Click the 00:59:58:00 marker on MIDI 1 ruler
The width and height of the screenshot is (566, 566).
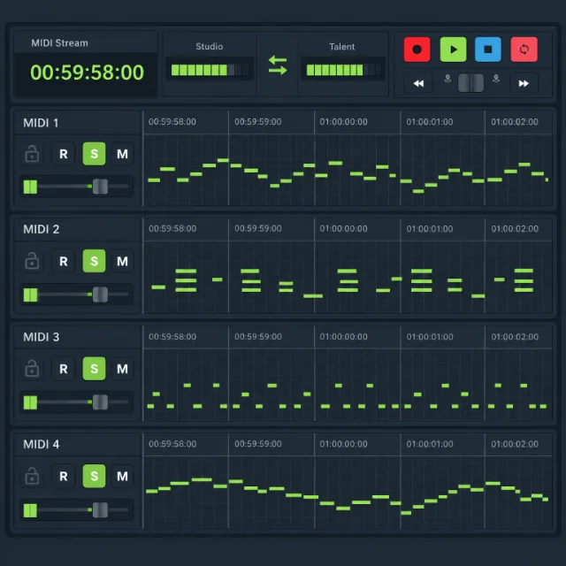point(172,122)
